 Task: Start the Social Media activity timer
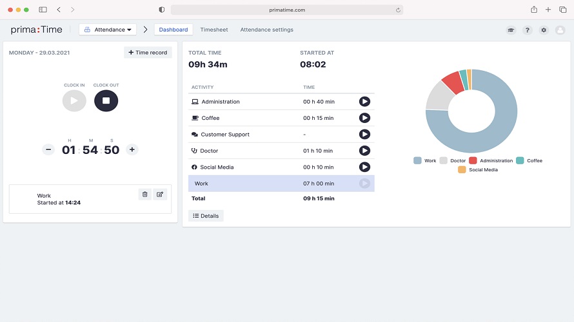tap(364, 167)
